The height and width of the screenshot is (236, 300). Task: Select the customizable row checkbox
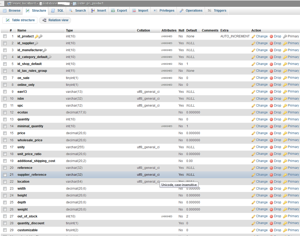point(5,230)
